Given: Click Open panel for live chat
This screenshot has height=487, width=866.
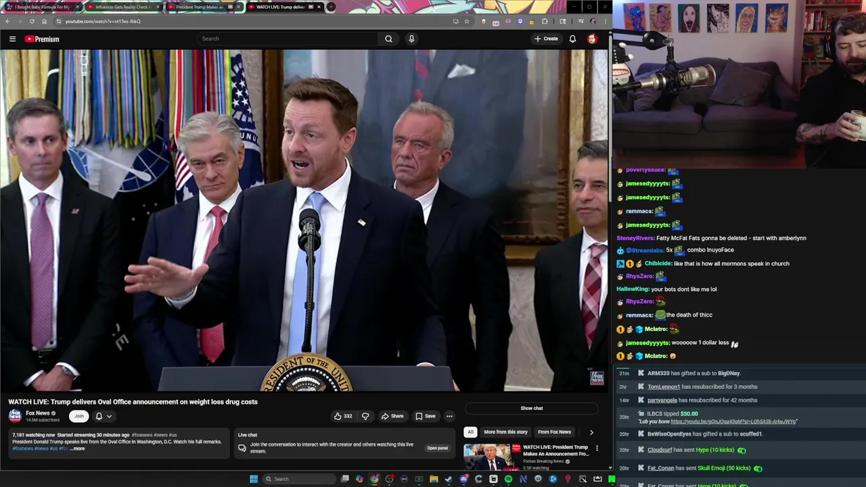Looking at the screenshot, I should point(437,448).
